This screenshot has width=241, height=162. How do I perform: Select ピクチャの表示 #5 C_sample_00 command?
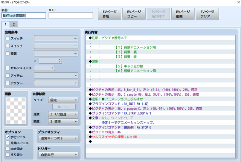tap(160, 94)
